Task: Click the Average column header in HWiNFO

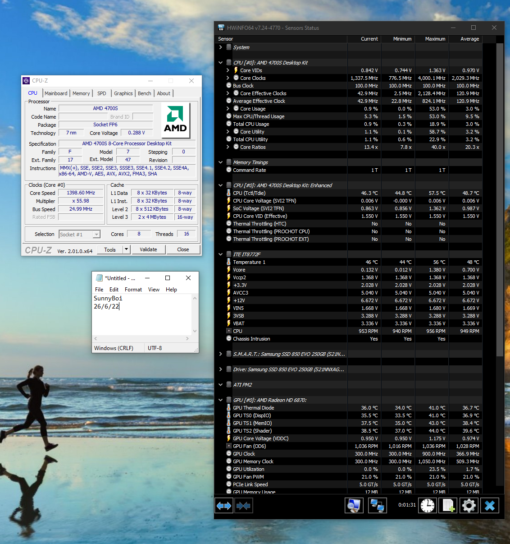Action: pos(465,39)
